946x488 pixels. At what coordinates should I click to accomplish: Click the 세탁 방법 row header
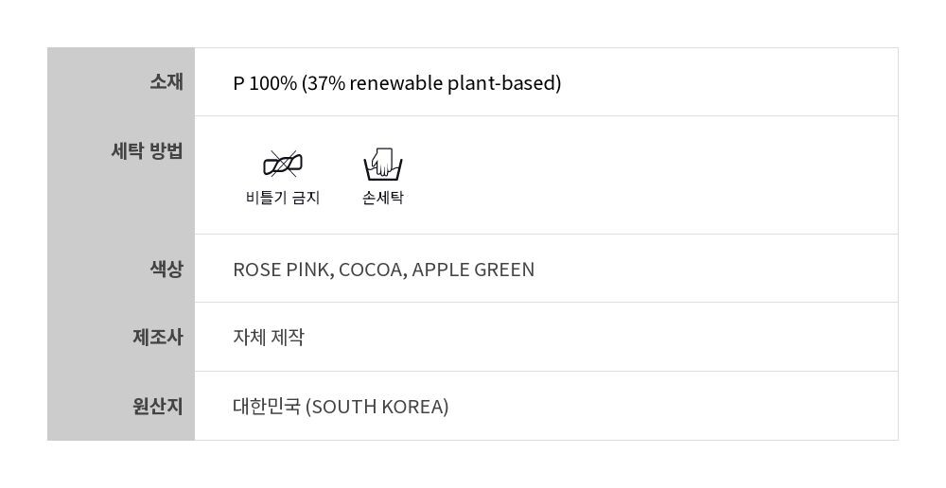pyautogui.click(x=147, y=150)
